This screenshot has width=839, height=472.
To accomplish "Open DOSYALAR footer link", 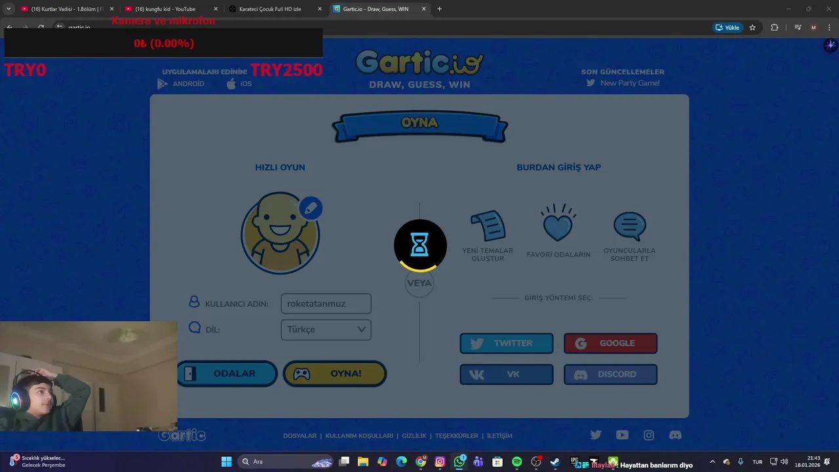I will [x=300, y=436].
